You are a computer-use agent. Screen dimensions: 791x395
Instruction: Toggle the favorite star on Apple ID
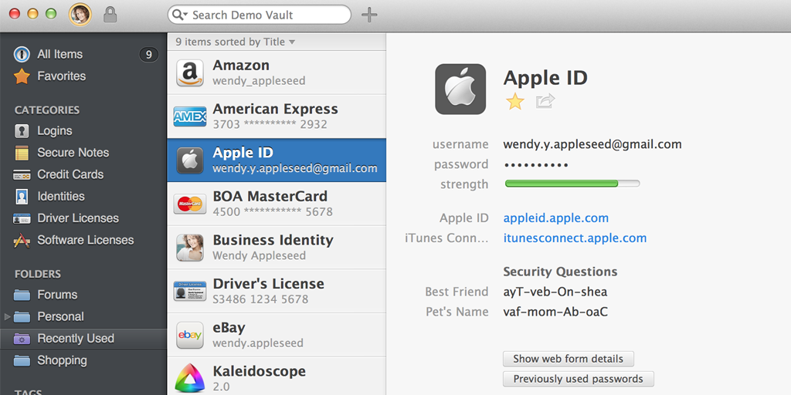(x=515, y=101)
